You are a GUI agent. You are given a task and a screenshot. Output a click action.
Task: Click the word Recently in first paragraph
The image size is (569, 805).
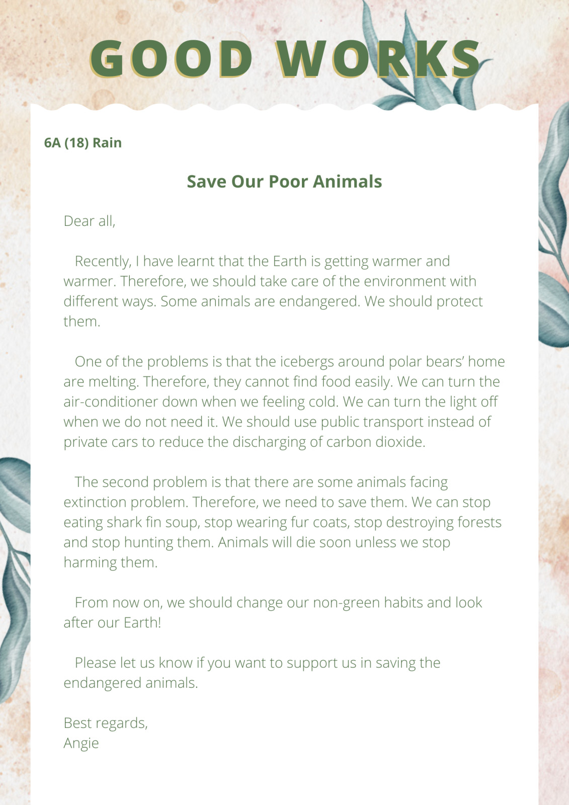point(103,261)
